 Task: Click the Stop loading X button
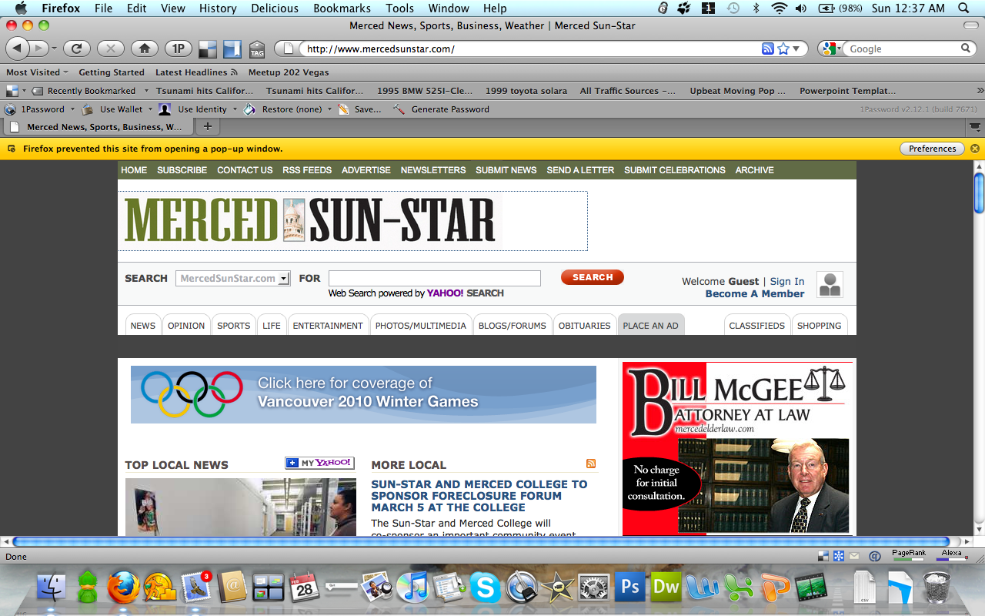pyautogui.click(x=111, y=49)
